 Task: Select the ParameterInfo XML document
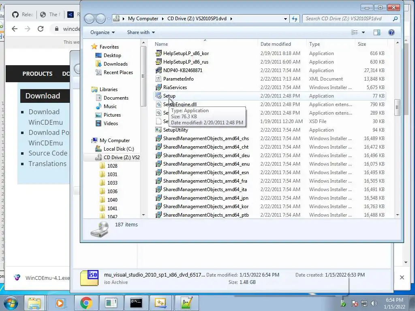point(270,79)
